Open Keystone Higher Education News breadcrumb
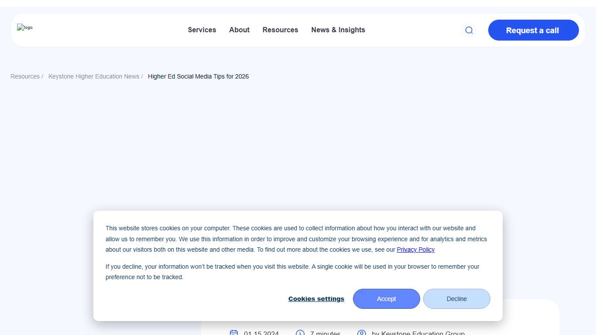The height and width of the screenshot is (335, 596). coord(94,76)
